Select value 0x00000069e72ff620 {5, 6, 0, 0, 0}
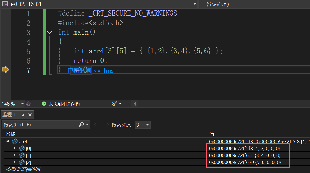Viewport: 310px width, 173px height. 245,162
